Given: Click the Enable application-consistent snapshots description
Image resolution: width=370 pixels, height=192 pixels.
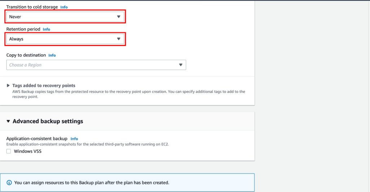Looking at the screenshot, I should [87, 144].
